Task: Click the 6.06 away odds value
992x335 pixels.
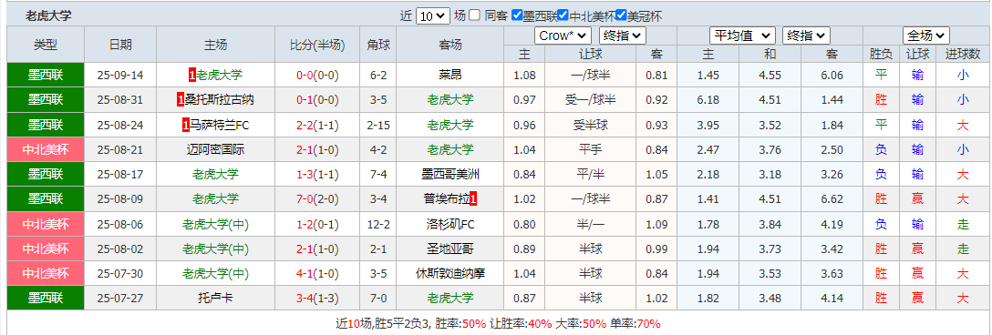Action: (832, 76)
